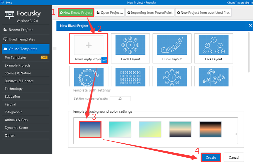
Task: Select Science & Nature category
Action: 26,73
